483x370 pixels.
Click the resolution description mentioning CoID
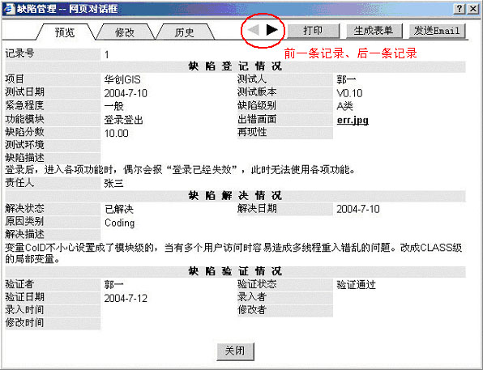point(233,253)
